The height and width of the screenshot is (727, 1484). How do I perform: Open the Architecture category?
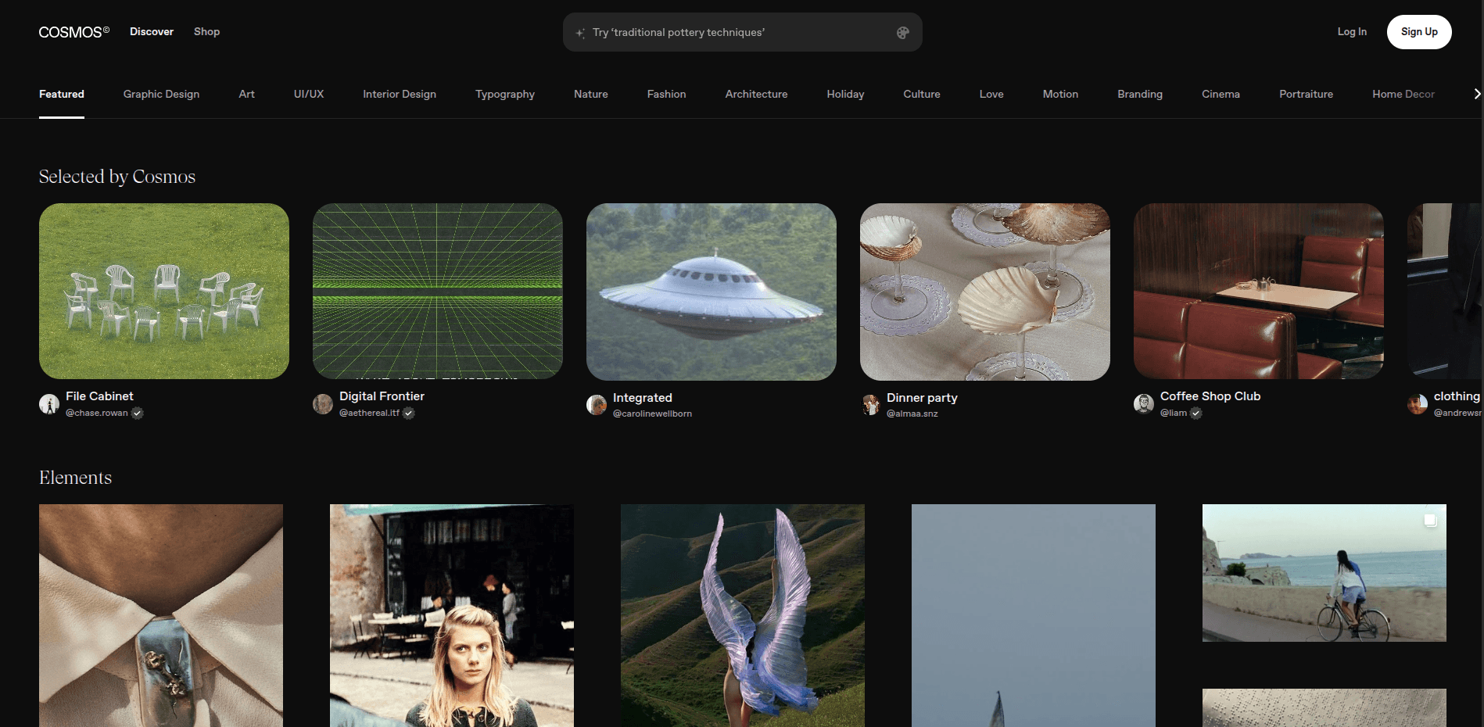tap(756, 94)
